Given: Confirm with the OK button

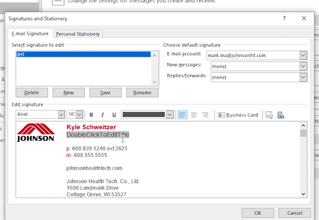Looking at the screenshot, I should pyautogui.click(x=258, y=213).
